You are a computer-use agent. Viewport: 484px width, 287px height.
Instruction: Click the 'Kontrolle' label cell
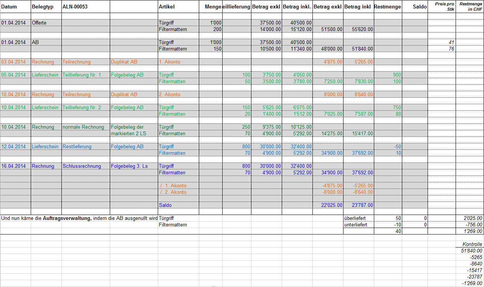click(x=470, y=244)
